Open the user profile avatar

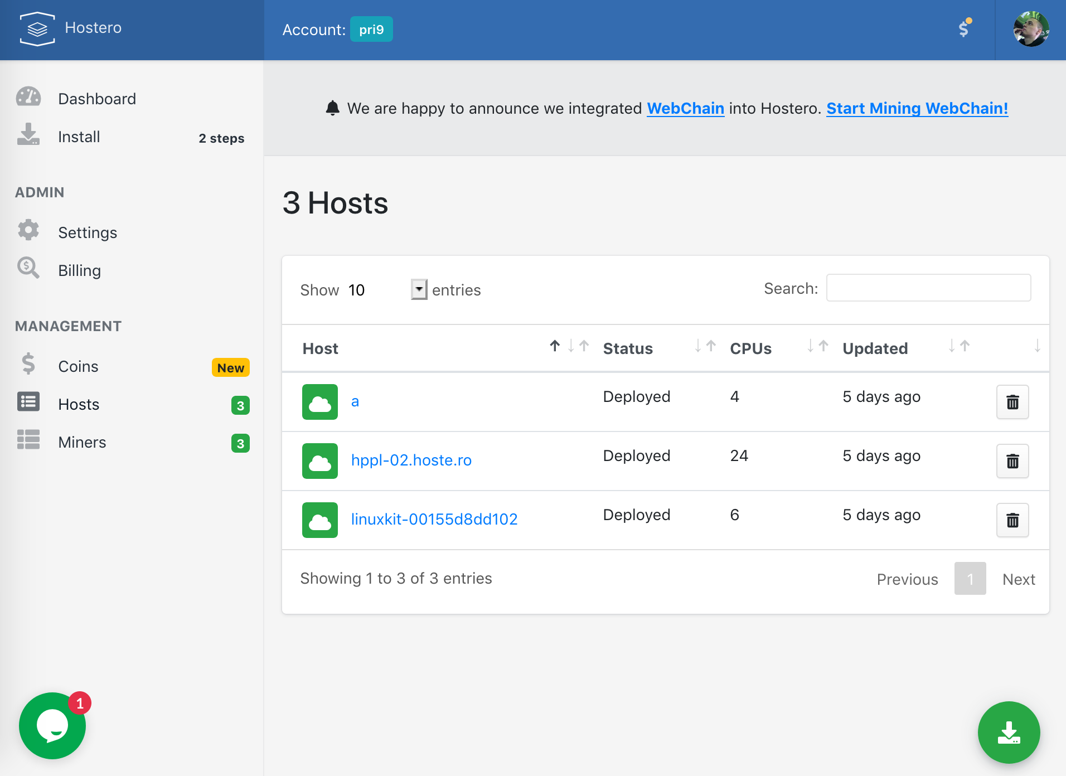click(x=1030, y=29)
